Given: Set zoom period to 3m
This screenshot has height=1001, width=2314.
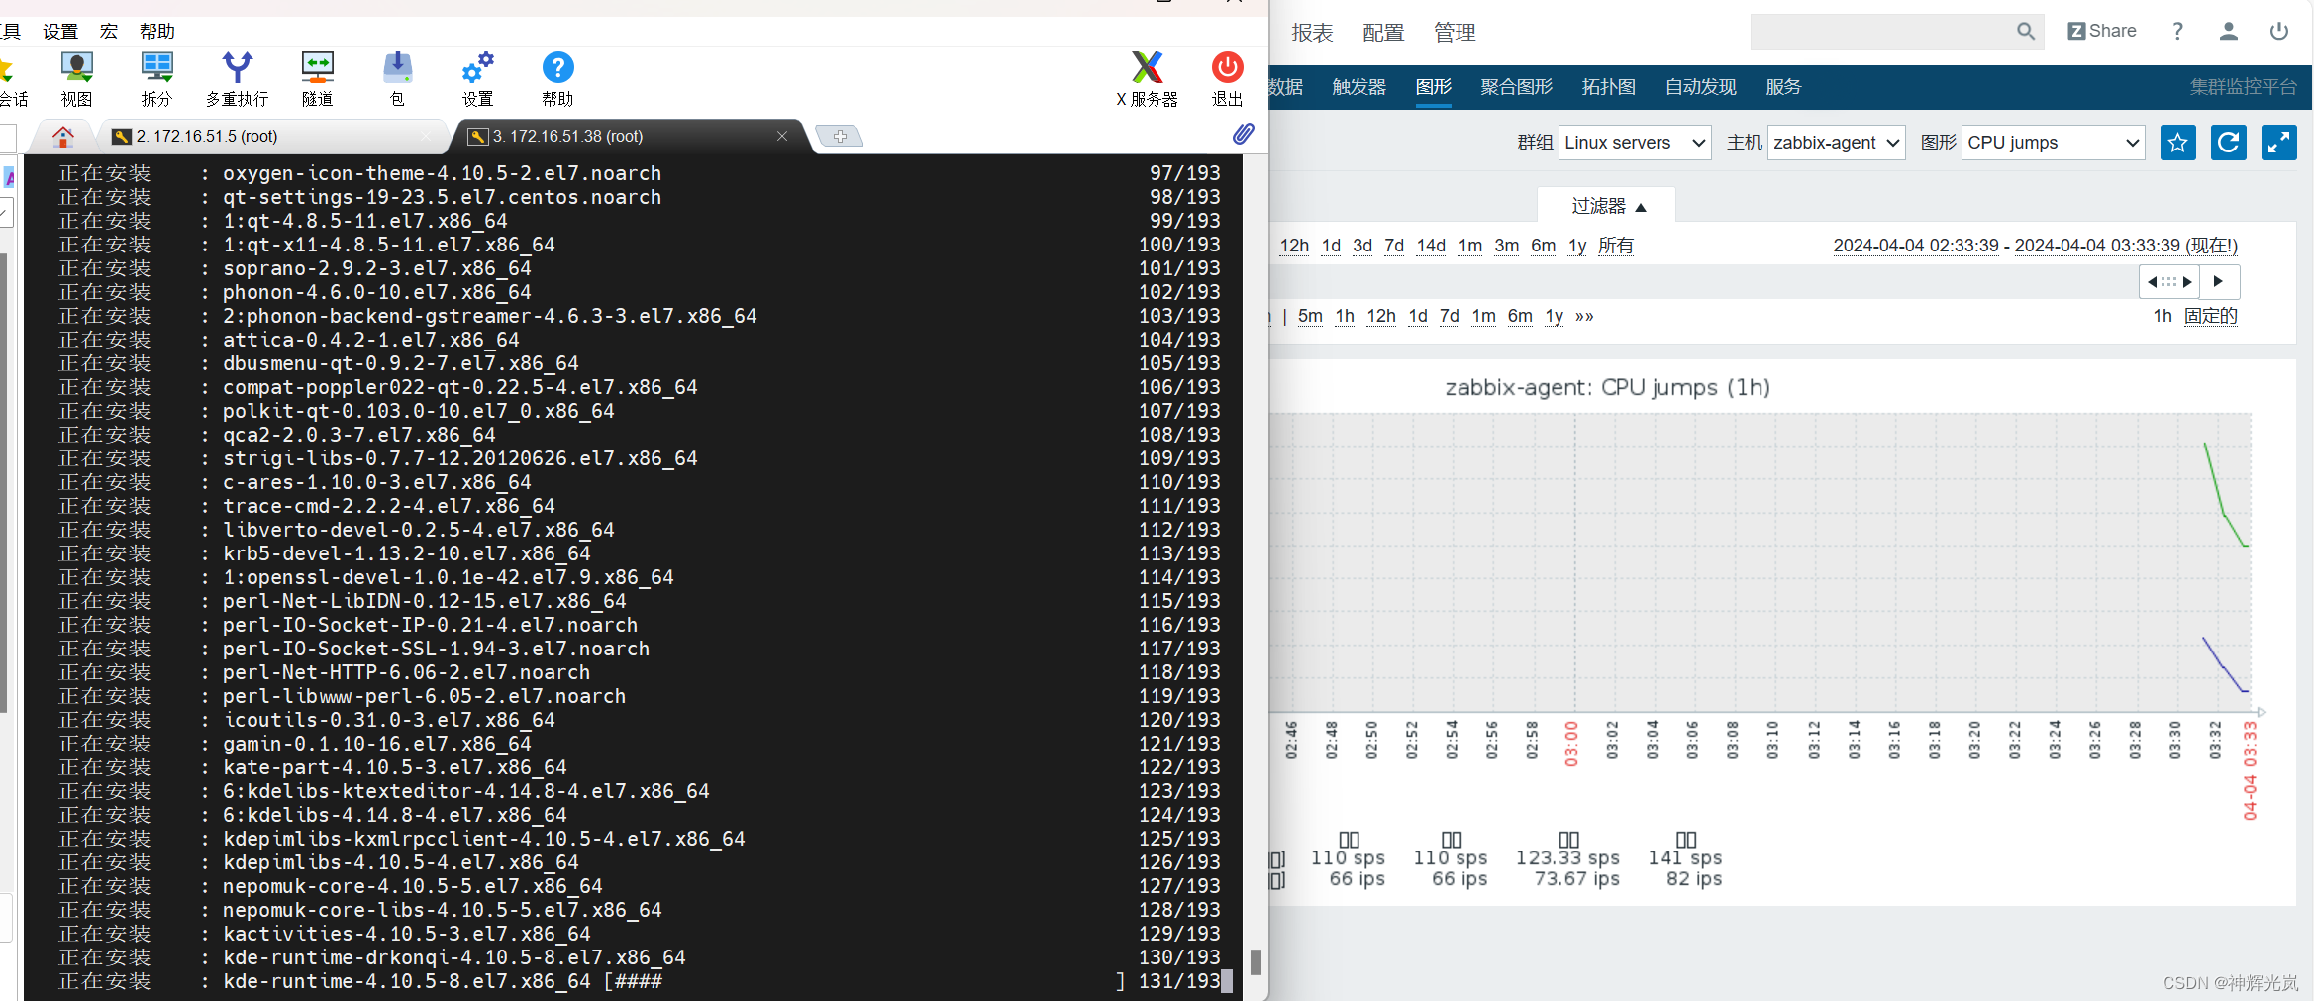Looking at the screenshot, I should click(x=1506, y=246).
